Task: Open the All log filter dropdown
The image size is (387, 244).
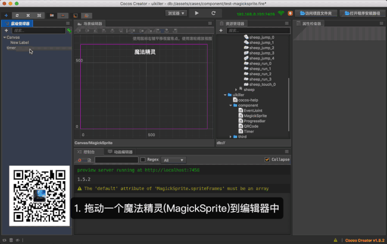Action: (x=174, y=160)
